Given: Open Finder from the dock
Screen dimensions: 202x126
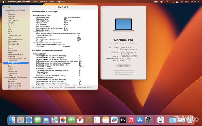Looking at the screenshot, I should coord(12,120).
